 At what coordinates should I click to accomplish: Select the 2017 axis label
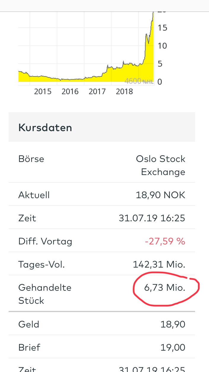click(97, 91)
